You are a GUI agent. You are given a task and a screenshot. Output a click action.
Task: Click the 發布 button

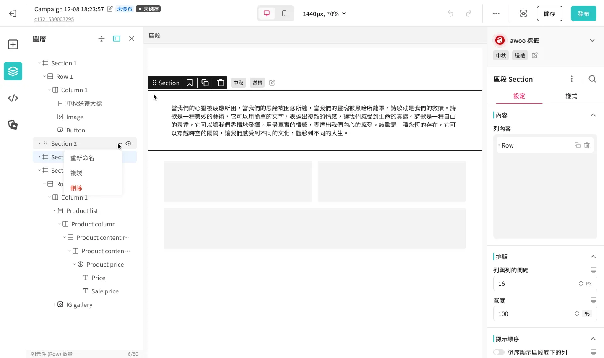tap(583, 13)
